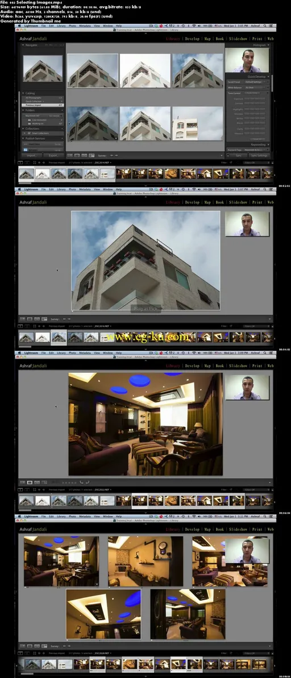Image resolution: width=291 pixels, height=678 pixels.
Task: Select wall clock interior photo, 3:11 PM frame
Action: [x=145, y=561]
